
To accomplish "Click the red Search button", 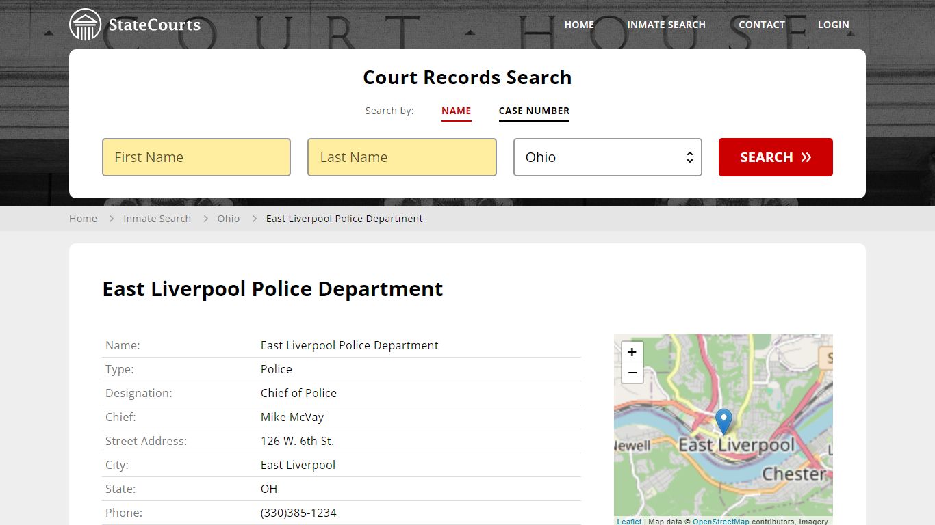I will pos(776,157).
